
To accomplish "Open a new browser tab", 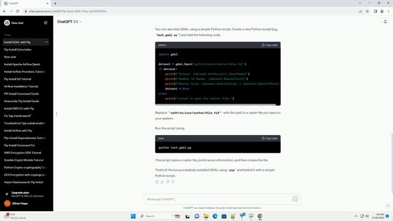I will point(55,4).
